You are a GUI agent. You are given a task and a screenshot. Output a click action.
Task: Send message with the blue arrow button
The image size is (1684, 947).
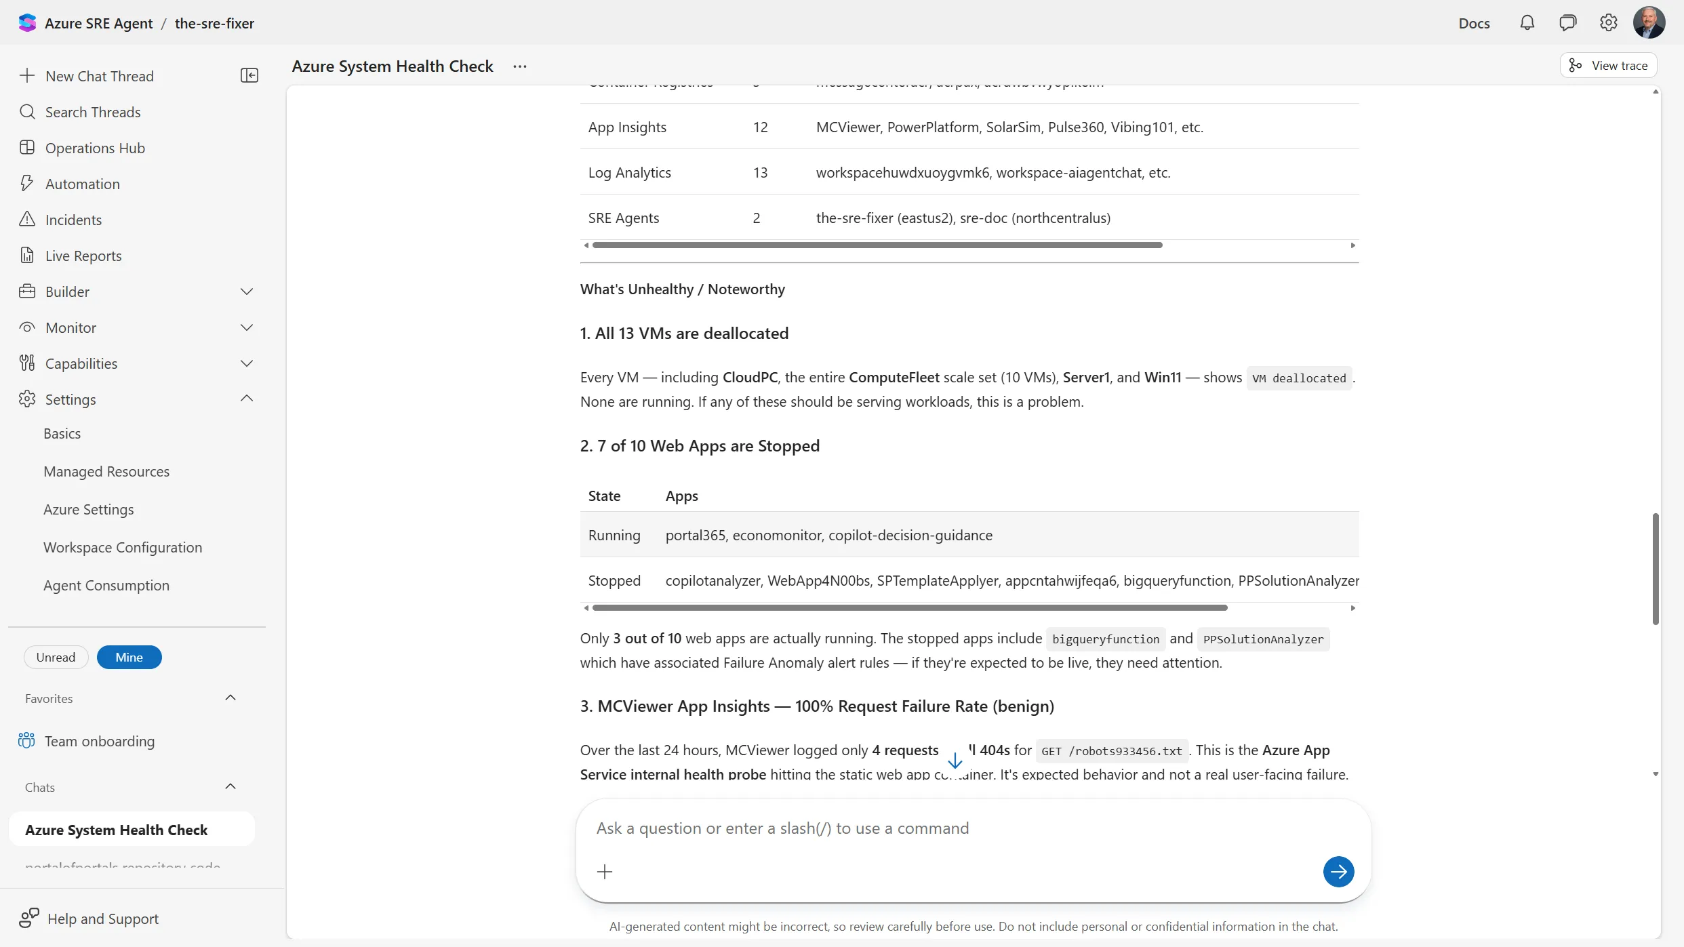[1338, 872]
